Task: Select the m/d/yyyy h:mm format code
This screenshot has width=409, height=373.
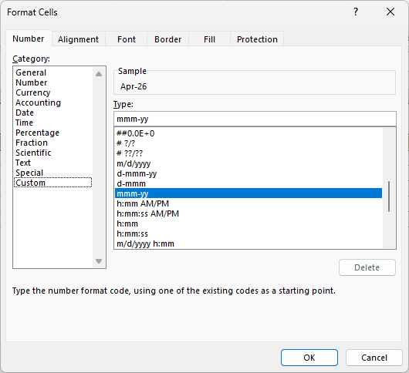Action: click(x=248, y=244)
